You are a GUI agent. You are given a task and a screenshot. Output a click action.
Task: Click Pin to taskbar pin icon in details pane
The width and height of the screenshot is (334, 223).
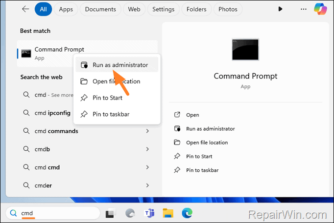177,170
